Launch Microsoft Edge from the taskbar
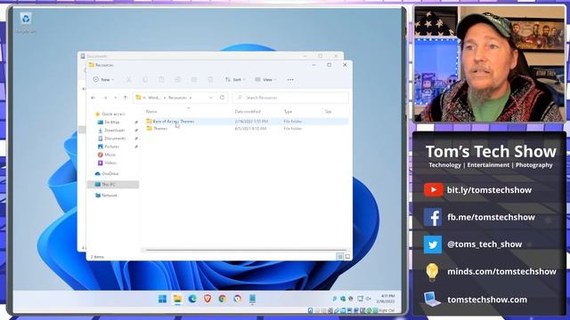This screenshot has width=570, height=320. (x=192, y=299)
